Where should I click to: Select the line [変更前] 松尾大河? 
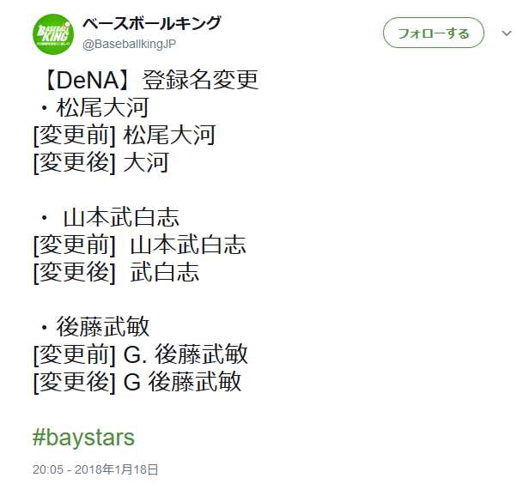(x=125, y=135)
